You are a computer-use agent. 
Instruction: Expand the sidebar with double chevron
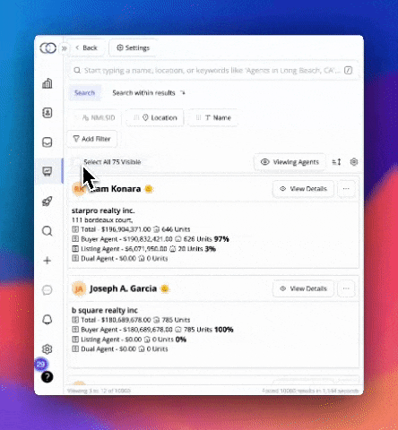pos(64,48)
